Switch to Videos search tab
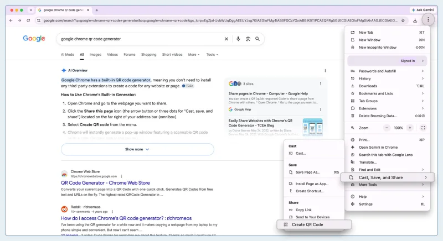This screenshot has width=443, height=241. (112, 55)
